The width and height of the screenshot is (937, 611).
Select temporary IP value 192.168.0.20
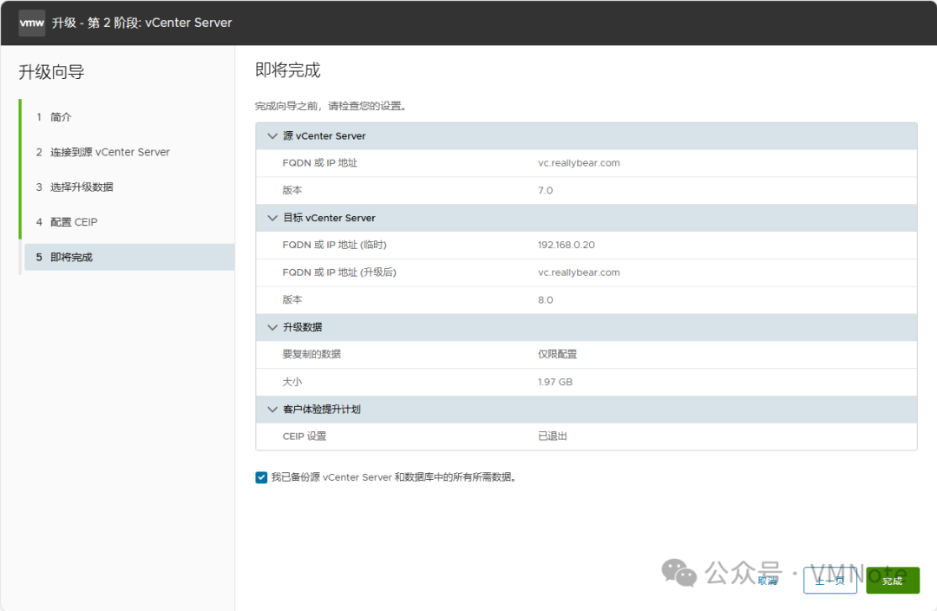click(566, 245)
